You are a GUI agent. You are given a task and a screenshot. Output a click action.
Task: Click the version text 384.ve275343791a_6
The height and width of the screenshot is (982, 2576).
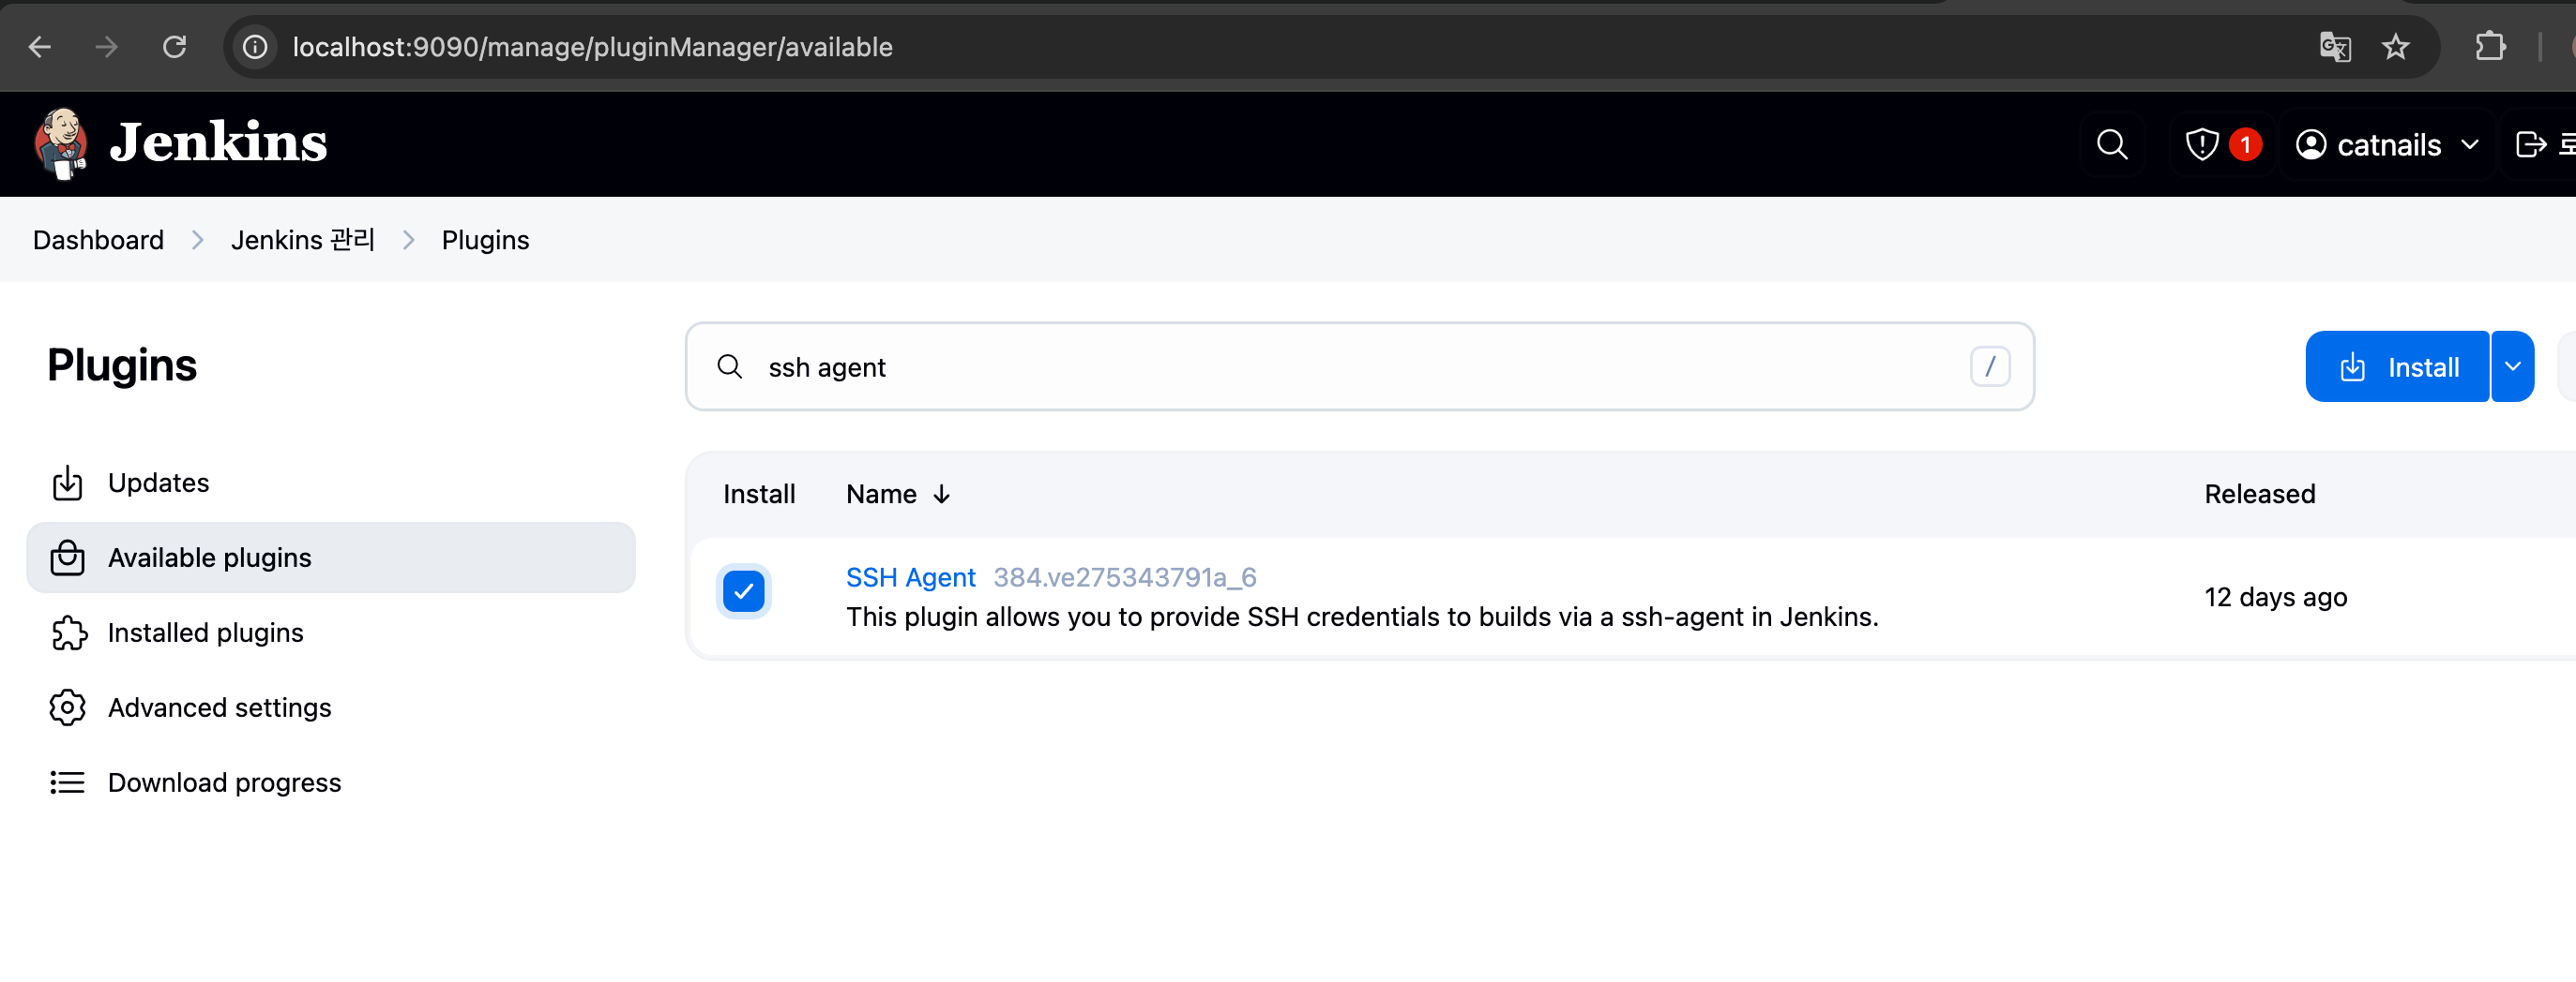(1124, 577)
